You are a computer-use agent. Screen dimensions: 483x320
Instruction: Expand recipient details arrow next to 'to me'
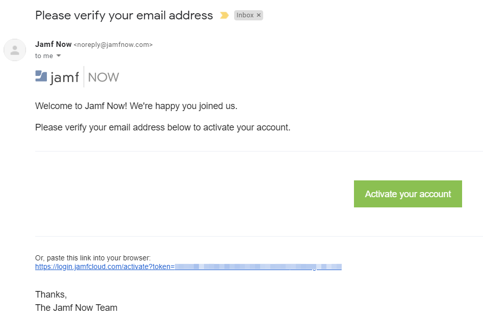coord(59,56)
